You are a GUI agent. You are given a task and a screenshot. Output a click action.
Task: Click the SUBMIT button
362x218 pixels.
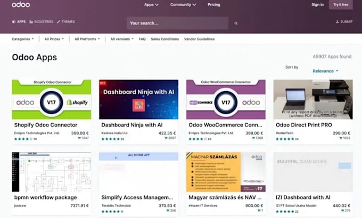(x=344, y=21)
